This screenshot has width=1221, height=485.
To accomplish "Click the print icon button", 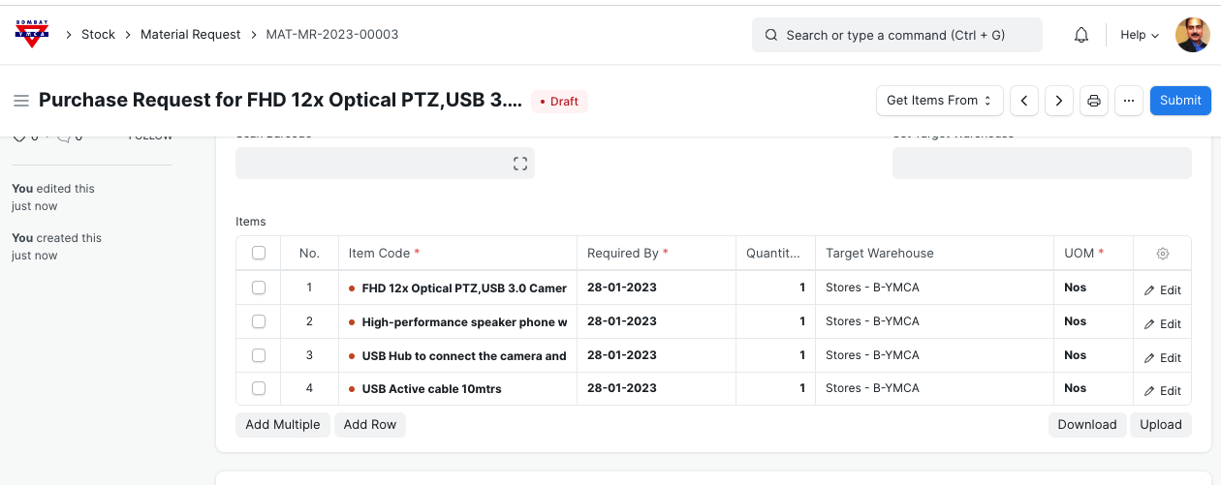I will point(1094,101).
